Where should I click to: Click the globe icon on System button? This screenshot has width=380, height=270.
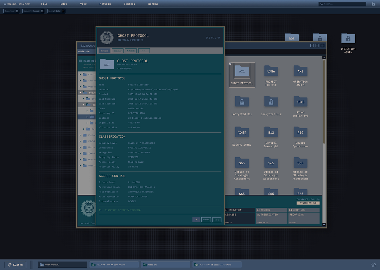(x=10, y=265)
